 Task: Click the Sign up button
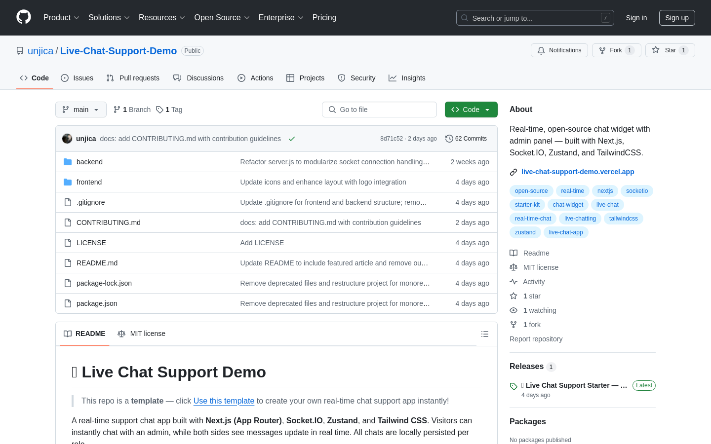pyautogui.click(x=677, y=18)
